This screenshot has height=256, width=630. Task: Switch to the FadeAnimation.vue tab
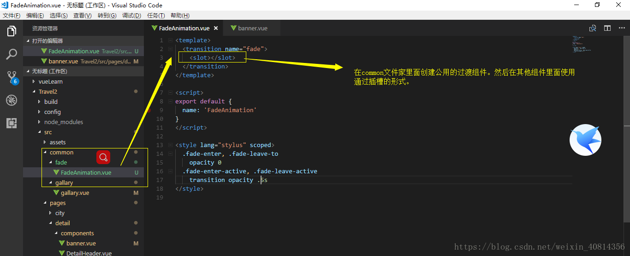(184, 28)
